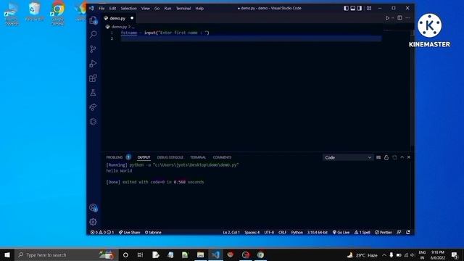Toggle the primary side bar layout icon

(x=347, y=8)
